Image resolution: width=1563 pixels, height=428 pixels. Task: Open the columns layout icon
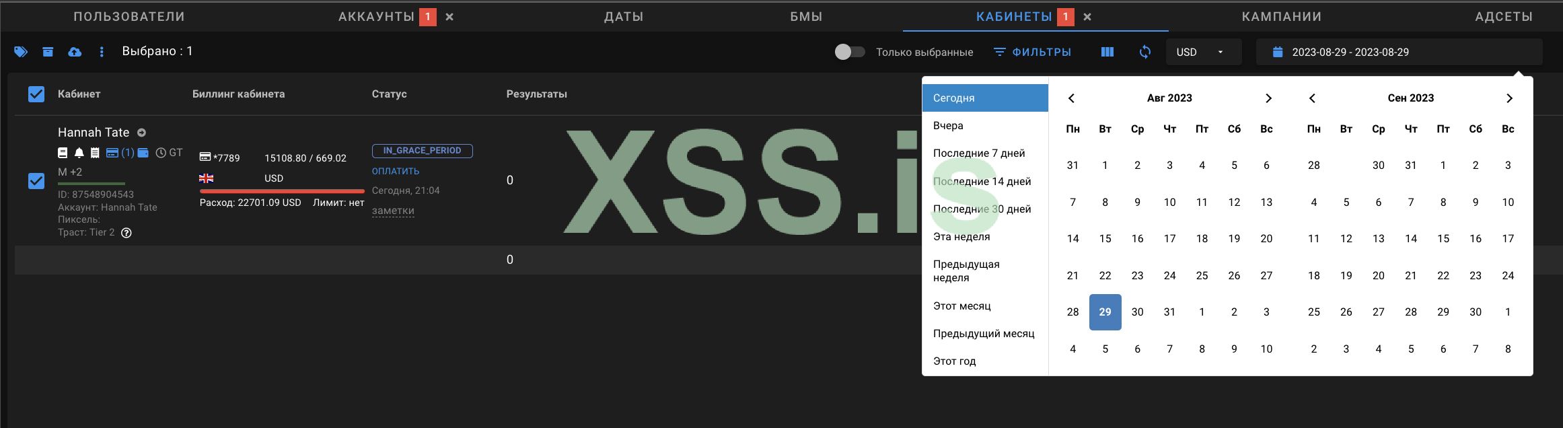[1107, 52]
